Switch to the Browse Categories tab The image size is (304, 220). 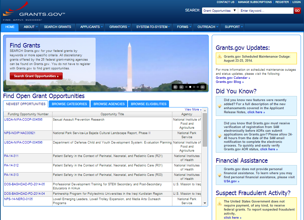point(69,104)
